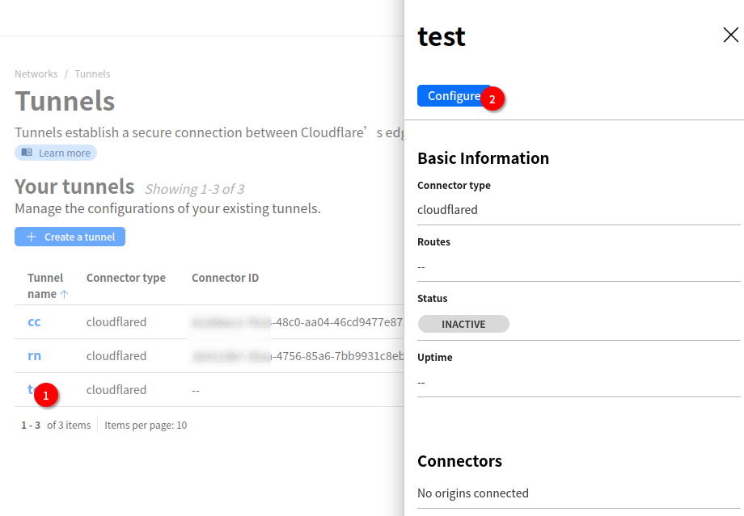The height and width of the screenshot is (516, 744).
Task: Click the Connector type column header
Action: point(126,278)
